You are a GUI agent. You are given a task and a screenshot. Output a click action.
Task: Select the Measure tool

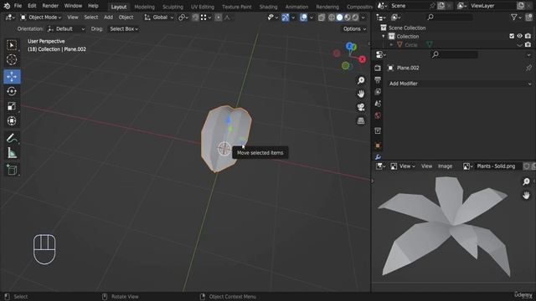pyautogui.click(x=12, y=153)
